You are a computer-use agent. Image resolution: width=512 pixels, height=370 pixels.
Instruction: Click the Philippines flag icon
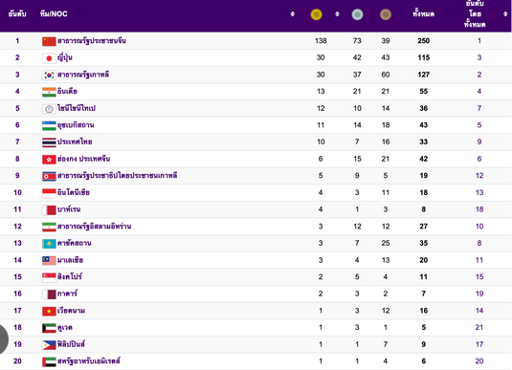click(49, 344)
